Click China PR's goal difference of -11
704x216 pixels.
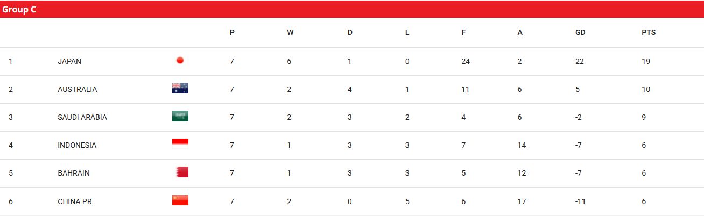580,201
